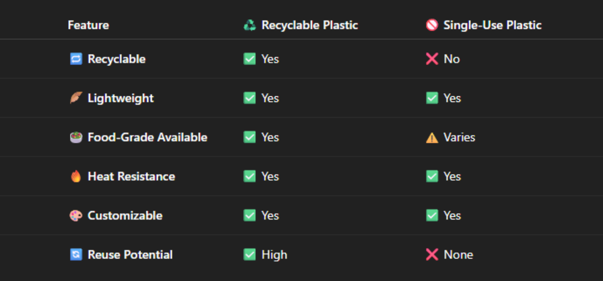This screenshot has width=603, height=281.
Task: Click the salad bowl icon beside Food-Grade Available
Action: click(x=76, y=137)
